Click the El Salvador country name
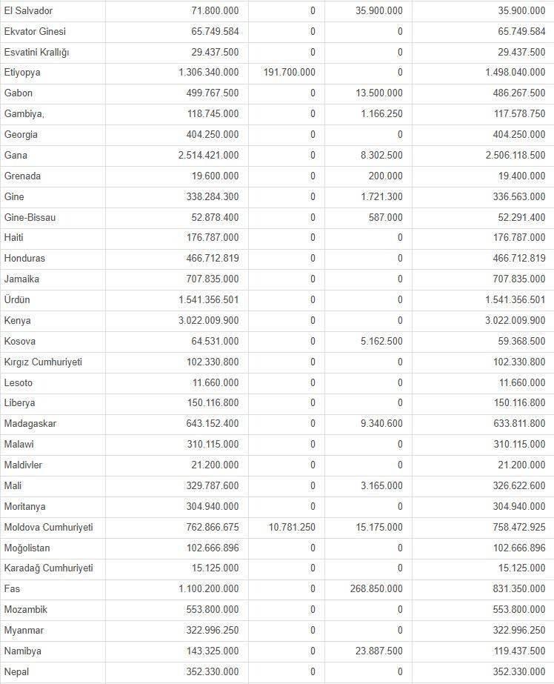 [28, 11]
